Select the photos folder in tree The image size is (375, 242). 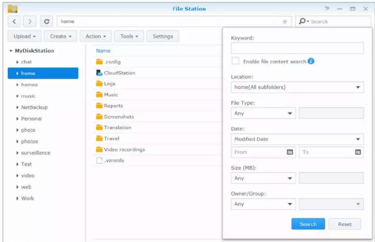pos(30,141)
